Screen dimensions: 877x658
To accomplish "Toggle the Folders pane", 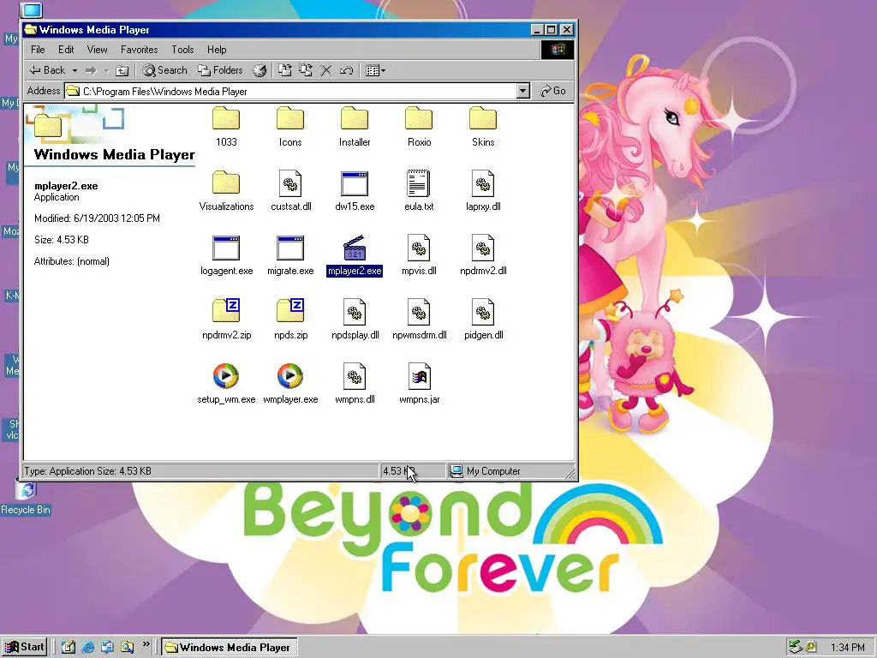I will (x=220, y=70).
